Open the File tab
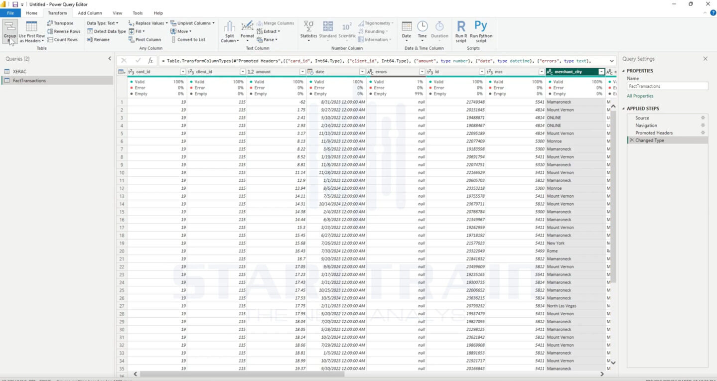 coord(10,13)
